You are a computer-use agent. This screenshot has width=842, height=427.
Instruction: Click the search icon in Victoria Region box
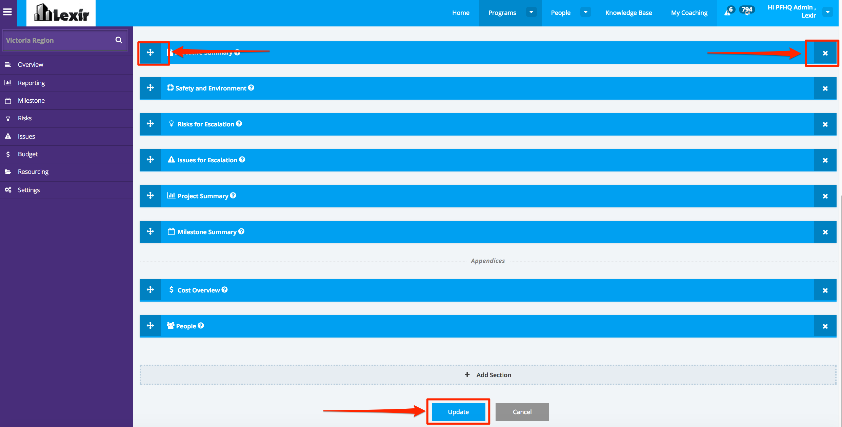pos(119,40)
